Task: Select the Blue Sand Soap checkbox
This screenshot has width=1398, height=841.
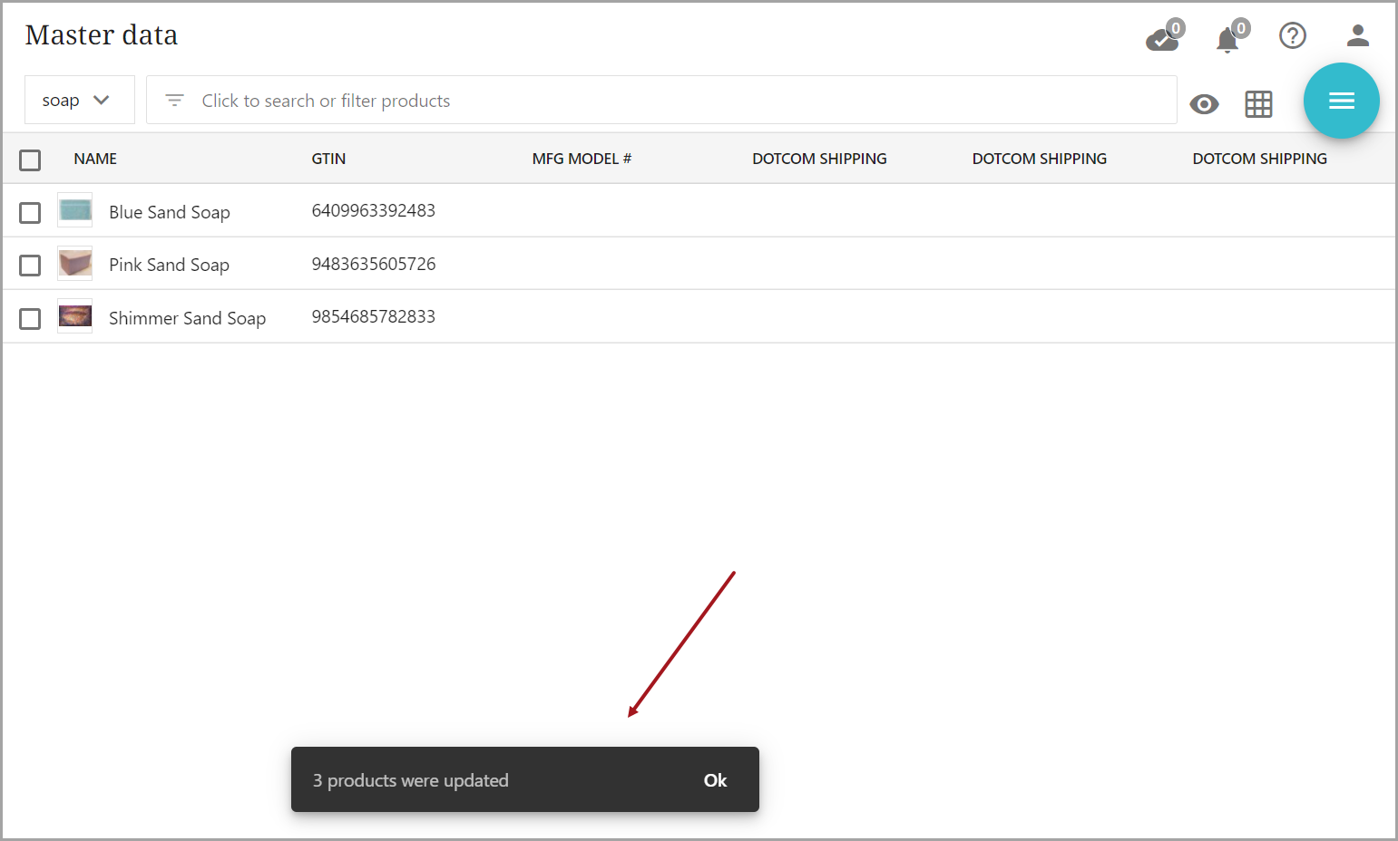Action: 30,213
